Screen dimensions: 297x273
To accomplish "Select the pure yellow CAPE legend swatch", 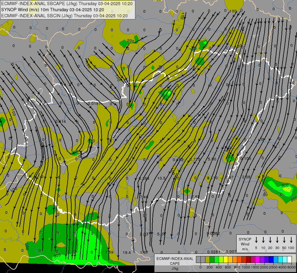I will pyautogui.click(x=226, y=259).
